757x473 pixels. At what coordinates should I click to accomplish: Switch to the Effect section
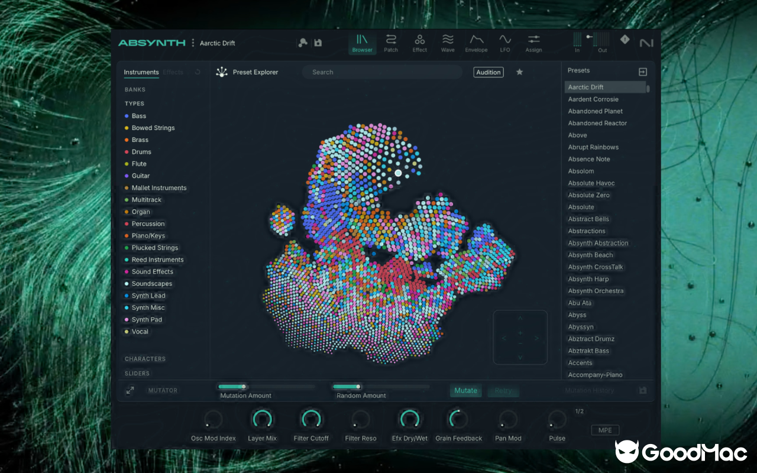(x=419, y=43)
